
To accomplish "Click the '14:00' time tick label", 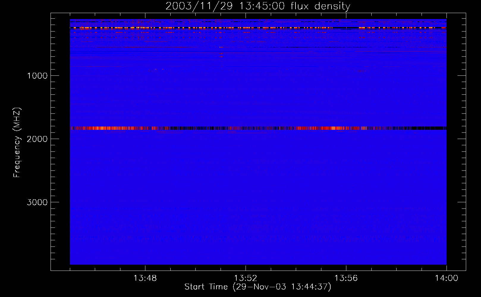I will [x=447, y=278].
